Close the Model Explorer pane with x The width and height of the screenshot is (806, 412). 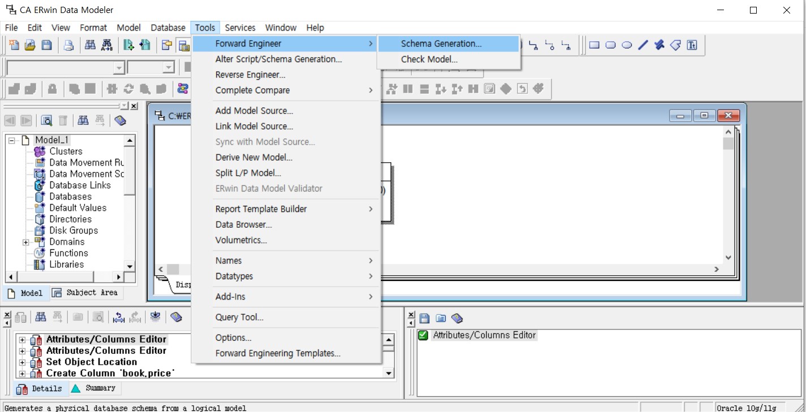pyautogui.click(x=134, y=106)
